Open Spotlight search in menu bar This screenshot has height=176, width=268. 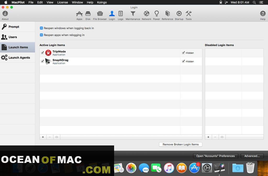pos(254,2)
